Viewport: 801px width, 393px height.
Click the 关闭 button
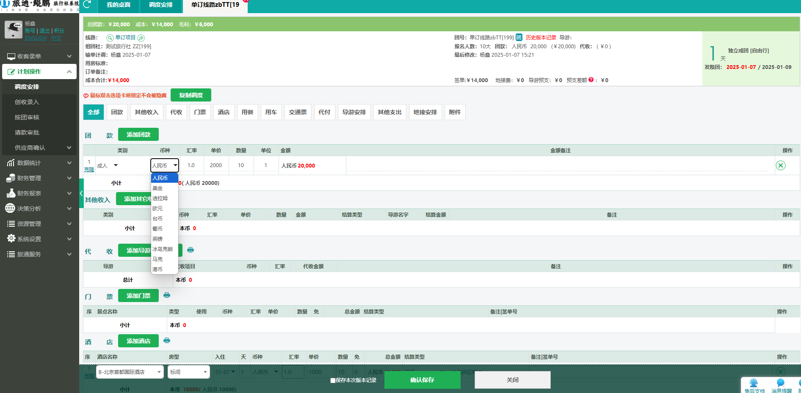pyautogui.click(x=513, y=380)
